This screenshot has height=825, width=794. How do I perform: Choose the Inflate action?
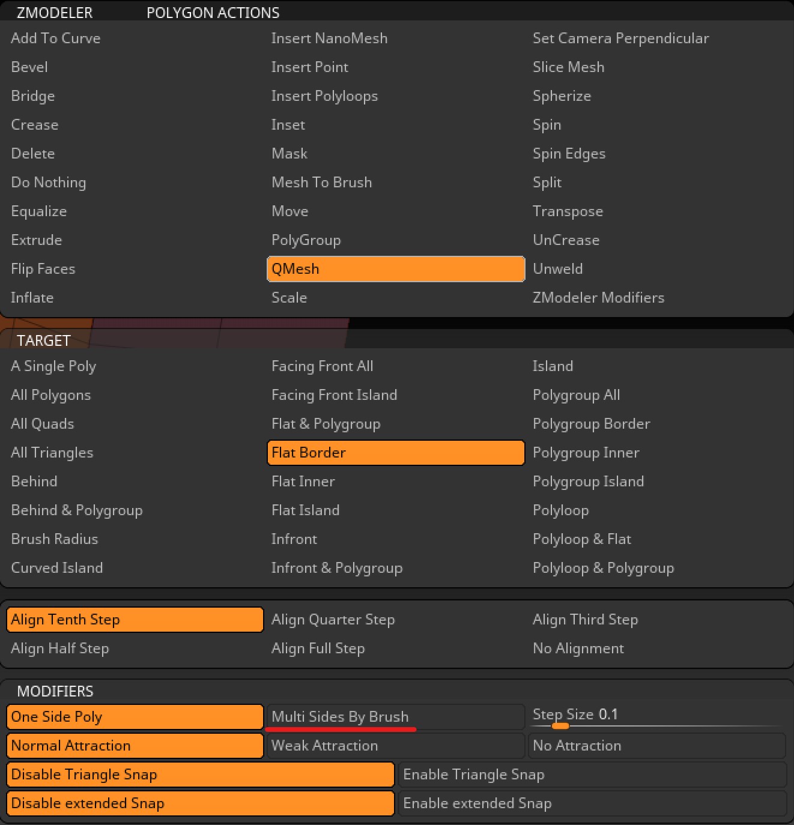coord(32,297)
